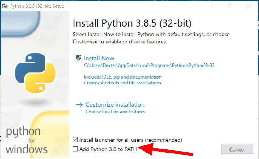Click the large Python logo in left panel
259x159 pixels.
tap(35, 73)
